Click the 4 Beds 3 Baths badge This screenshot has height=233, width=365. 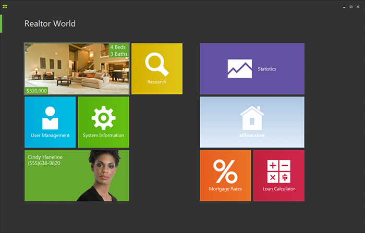coord(119,50)
